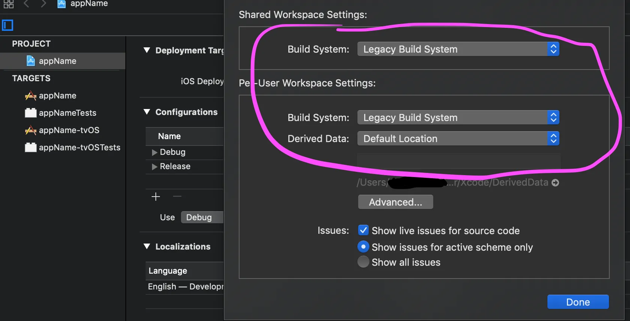This screenshot has width=630, height=321.
Task: Select Show issues for active scheme only
Action: (363, 247)
